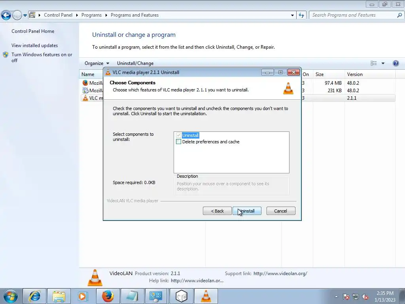
Task: Click 97.4 MB size cell
Action: [x=333, y=83]
